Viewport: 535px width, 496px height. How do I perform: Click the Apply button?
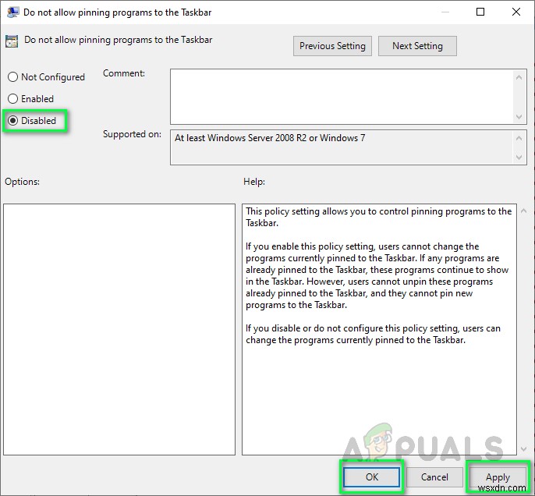(498, 477)
